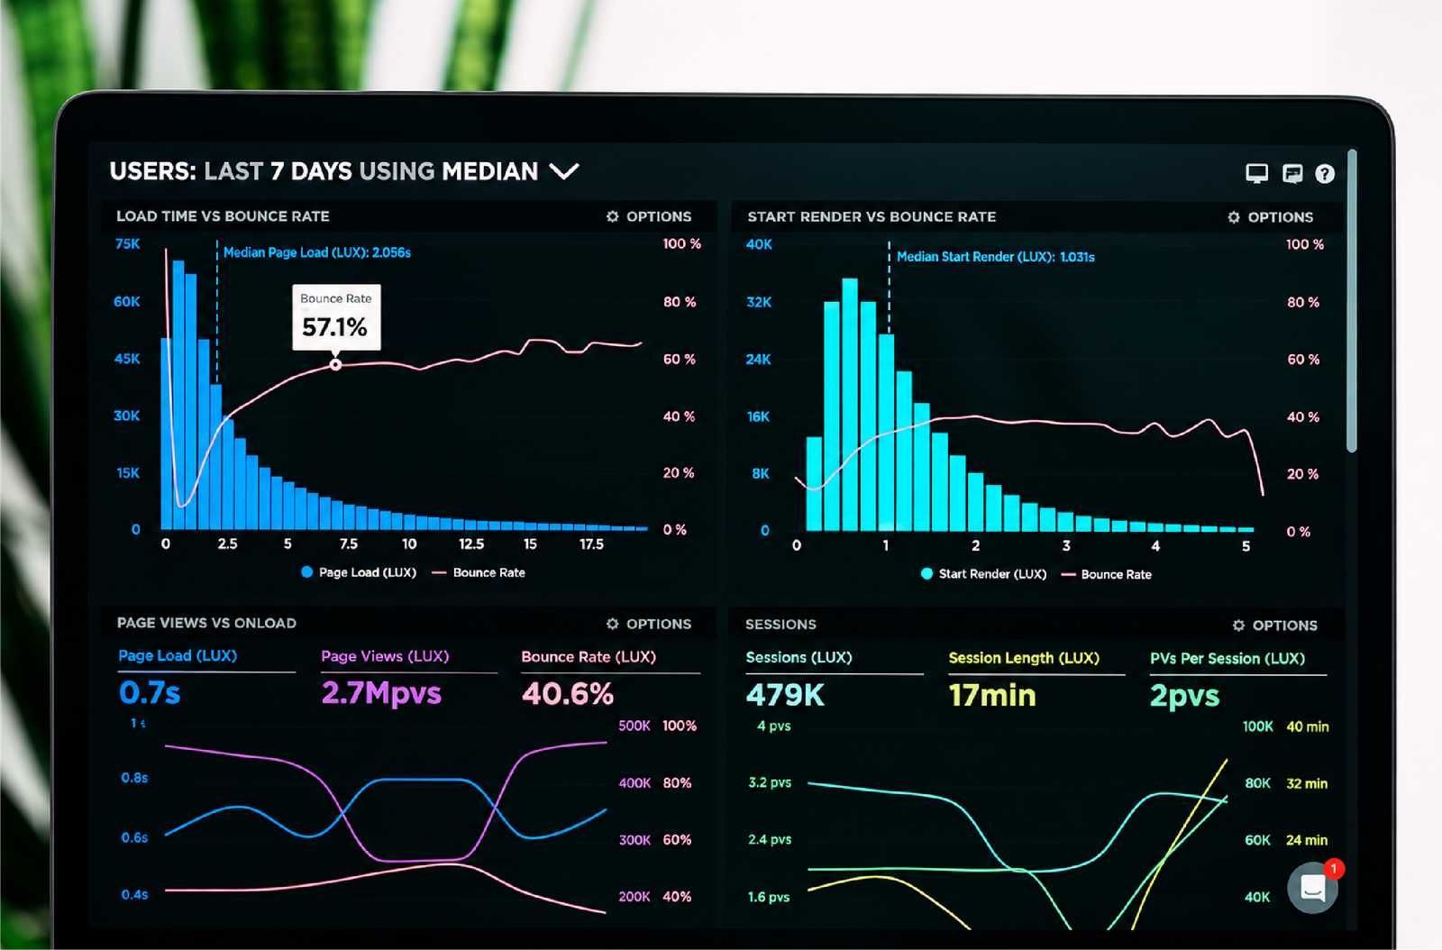Toggle Bounce Rate legend in Load Time chart

(x=479, y=572)
